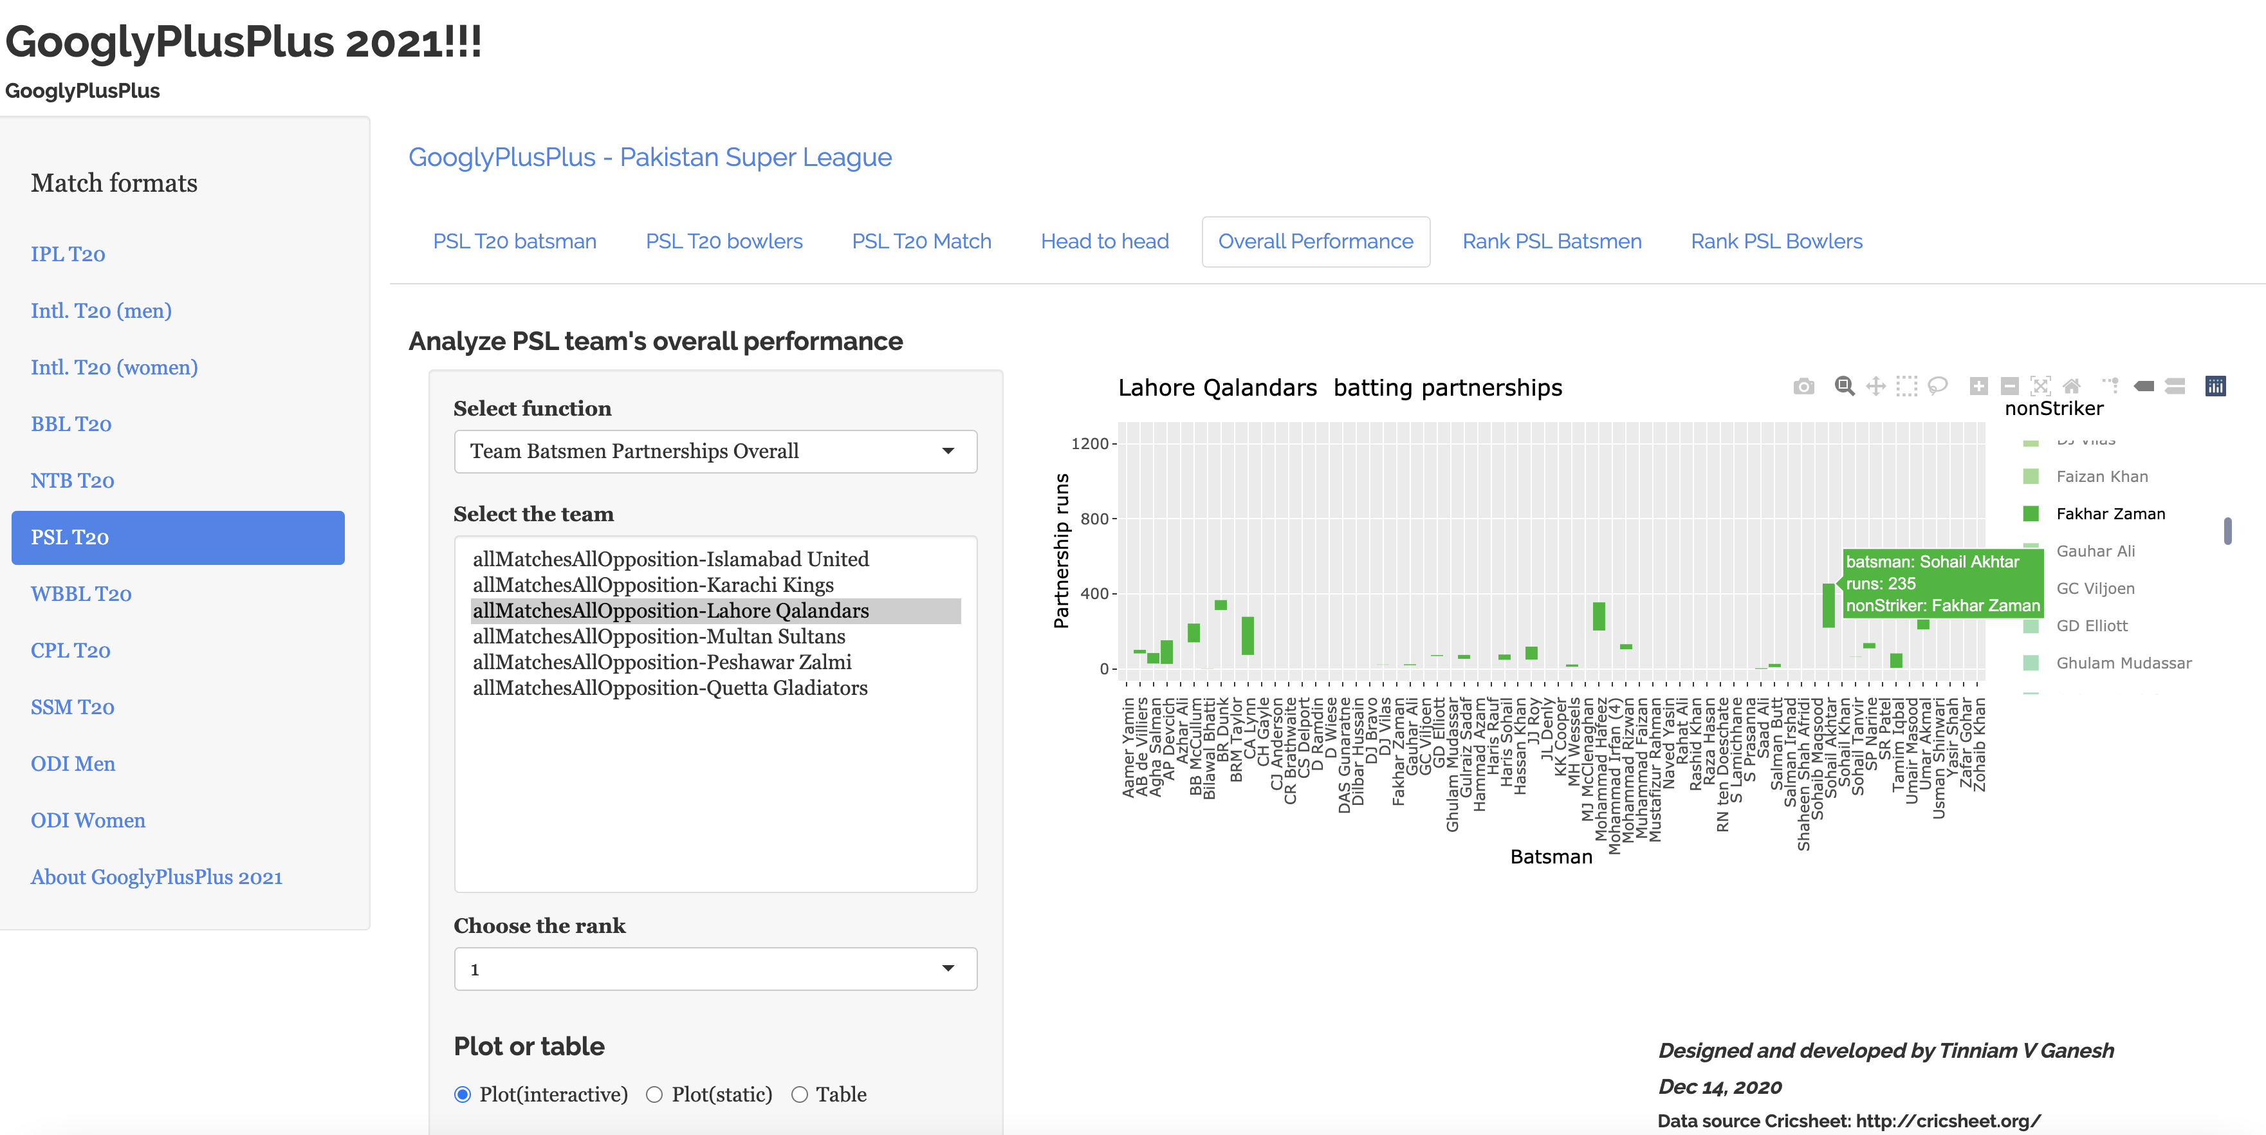This screenshot has height=1135, width=2266.
Task: Open About GooglyPlusPlus 2021 link
Action: point(156,877)
